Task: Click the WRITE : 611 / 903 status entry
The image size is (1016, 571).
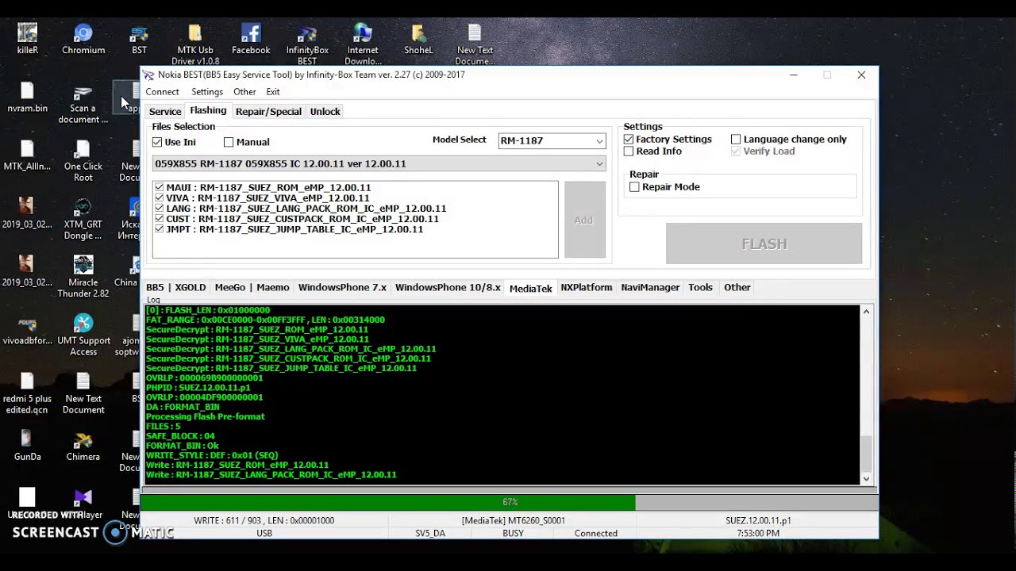Action: pyautogui.click(x=264, y=520)
